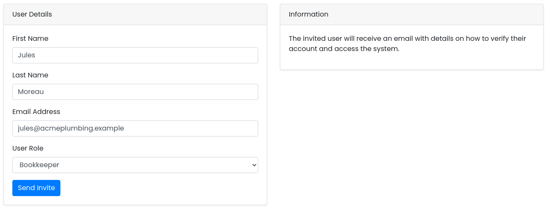Send the invite with the blue button
The width and height of the screenshot is (547, 208).
coord(36,188)
